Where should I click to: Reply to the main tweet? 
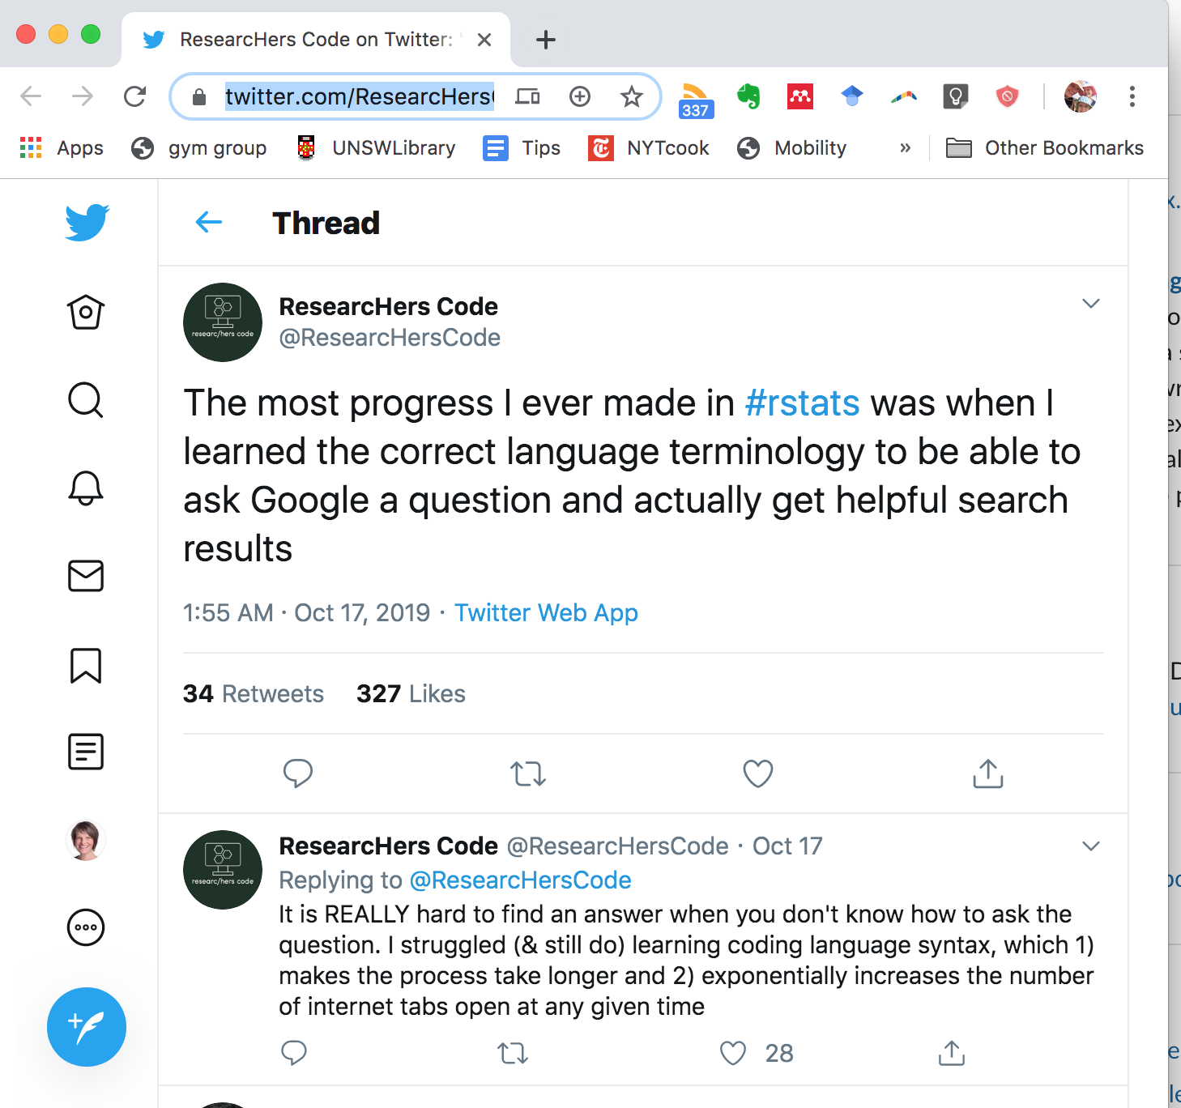click(298, 774)
